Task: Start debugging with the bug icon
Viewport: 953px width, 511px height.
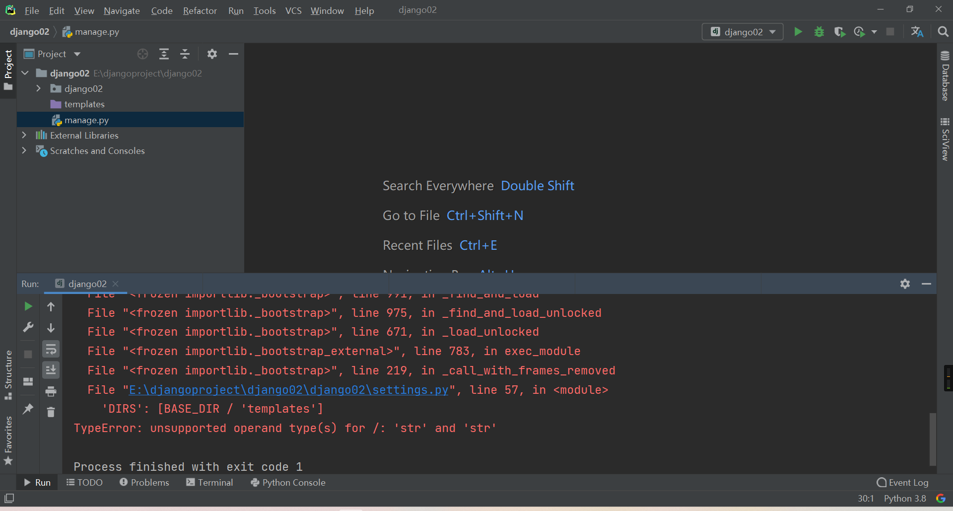Action: 819,32
